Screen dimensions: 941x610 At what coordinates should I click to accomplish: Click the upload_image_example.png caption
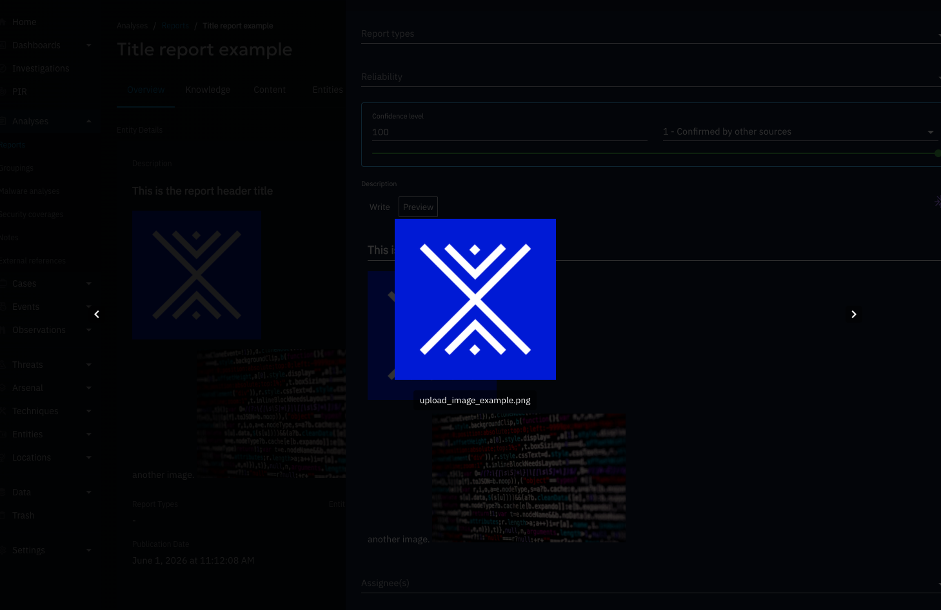coord(475,400)
